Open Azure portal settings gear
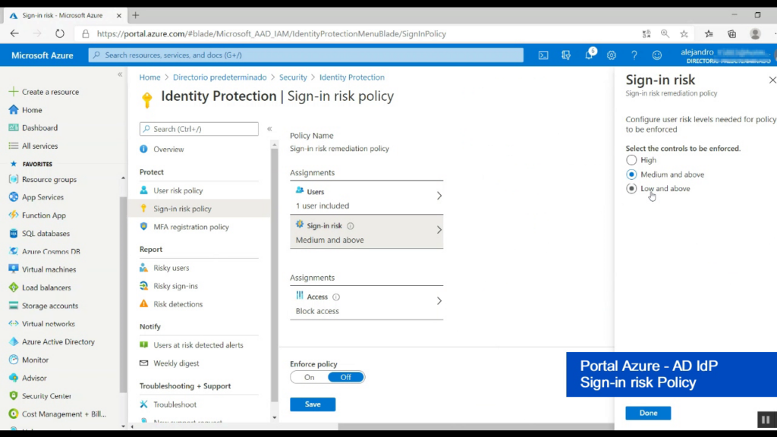This screenshot has width=777, height=437. [x=612, y=55]
